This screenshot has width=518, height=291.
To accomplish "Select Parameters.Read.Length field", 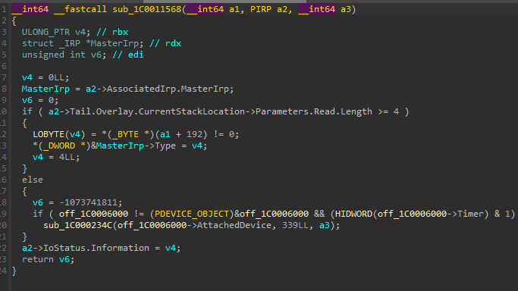I will [x=314, y=111].
